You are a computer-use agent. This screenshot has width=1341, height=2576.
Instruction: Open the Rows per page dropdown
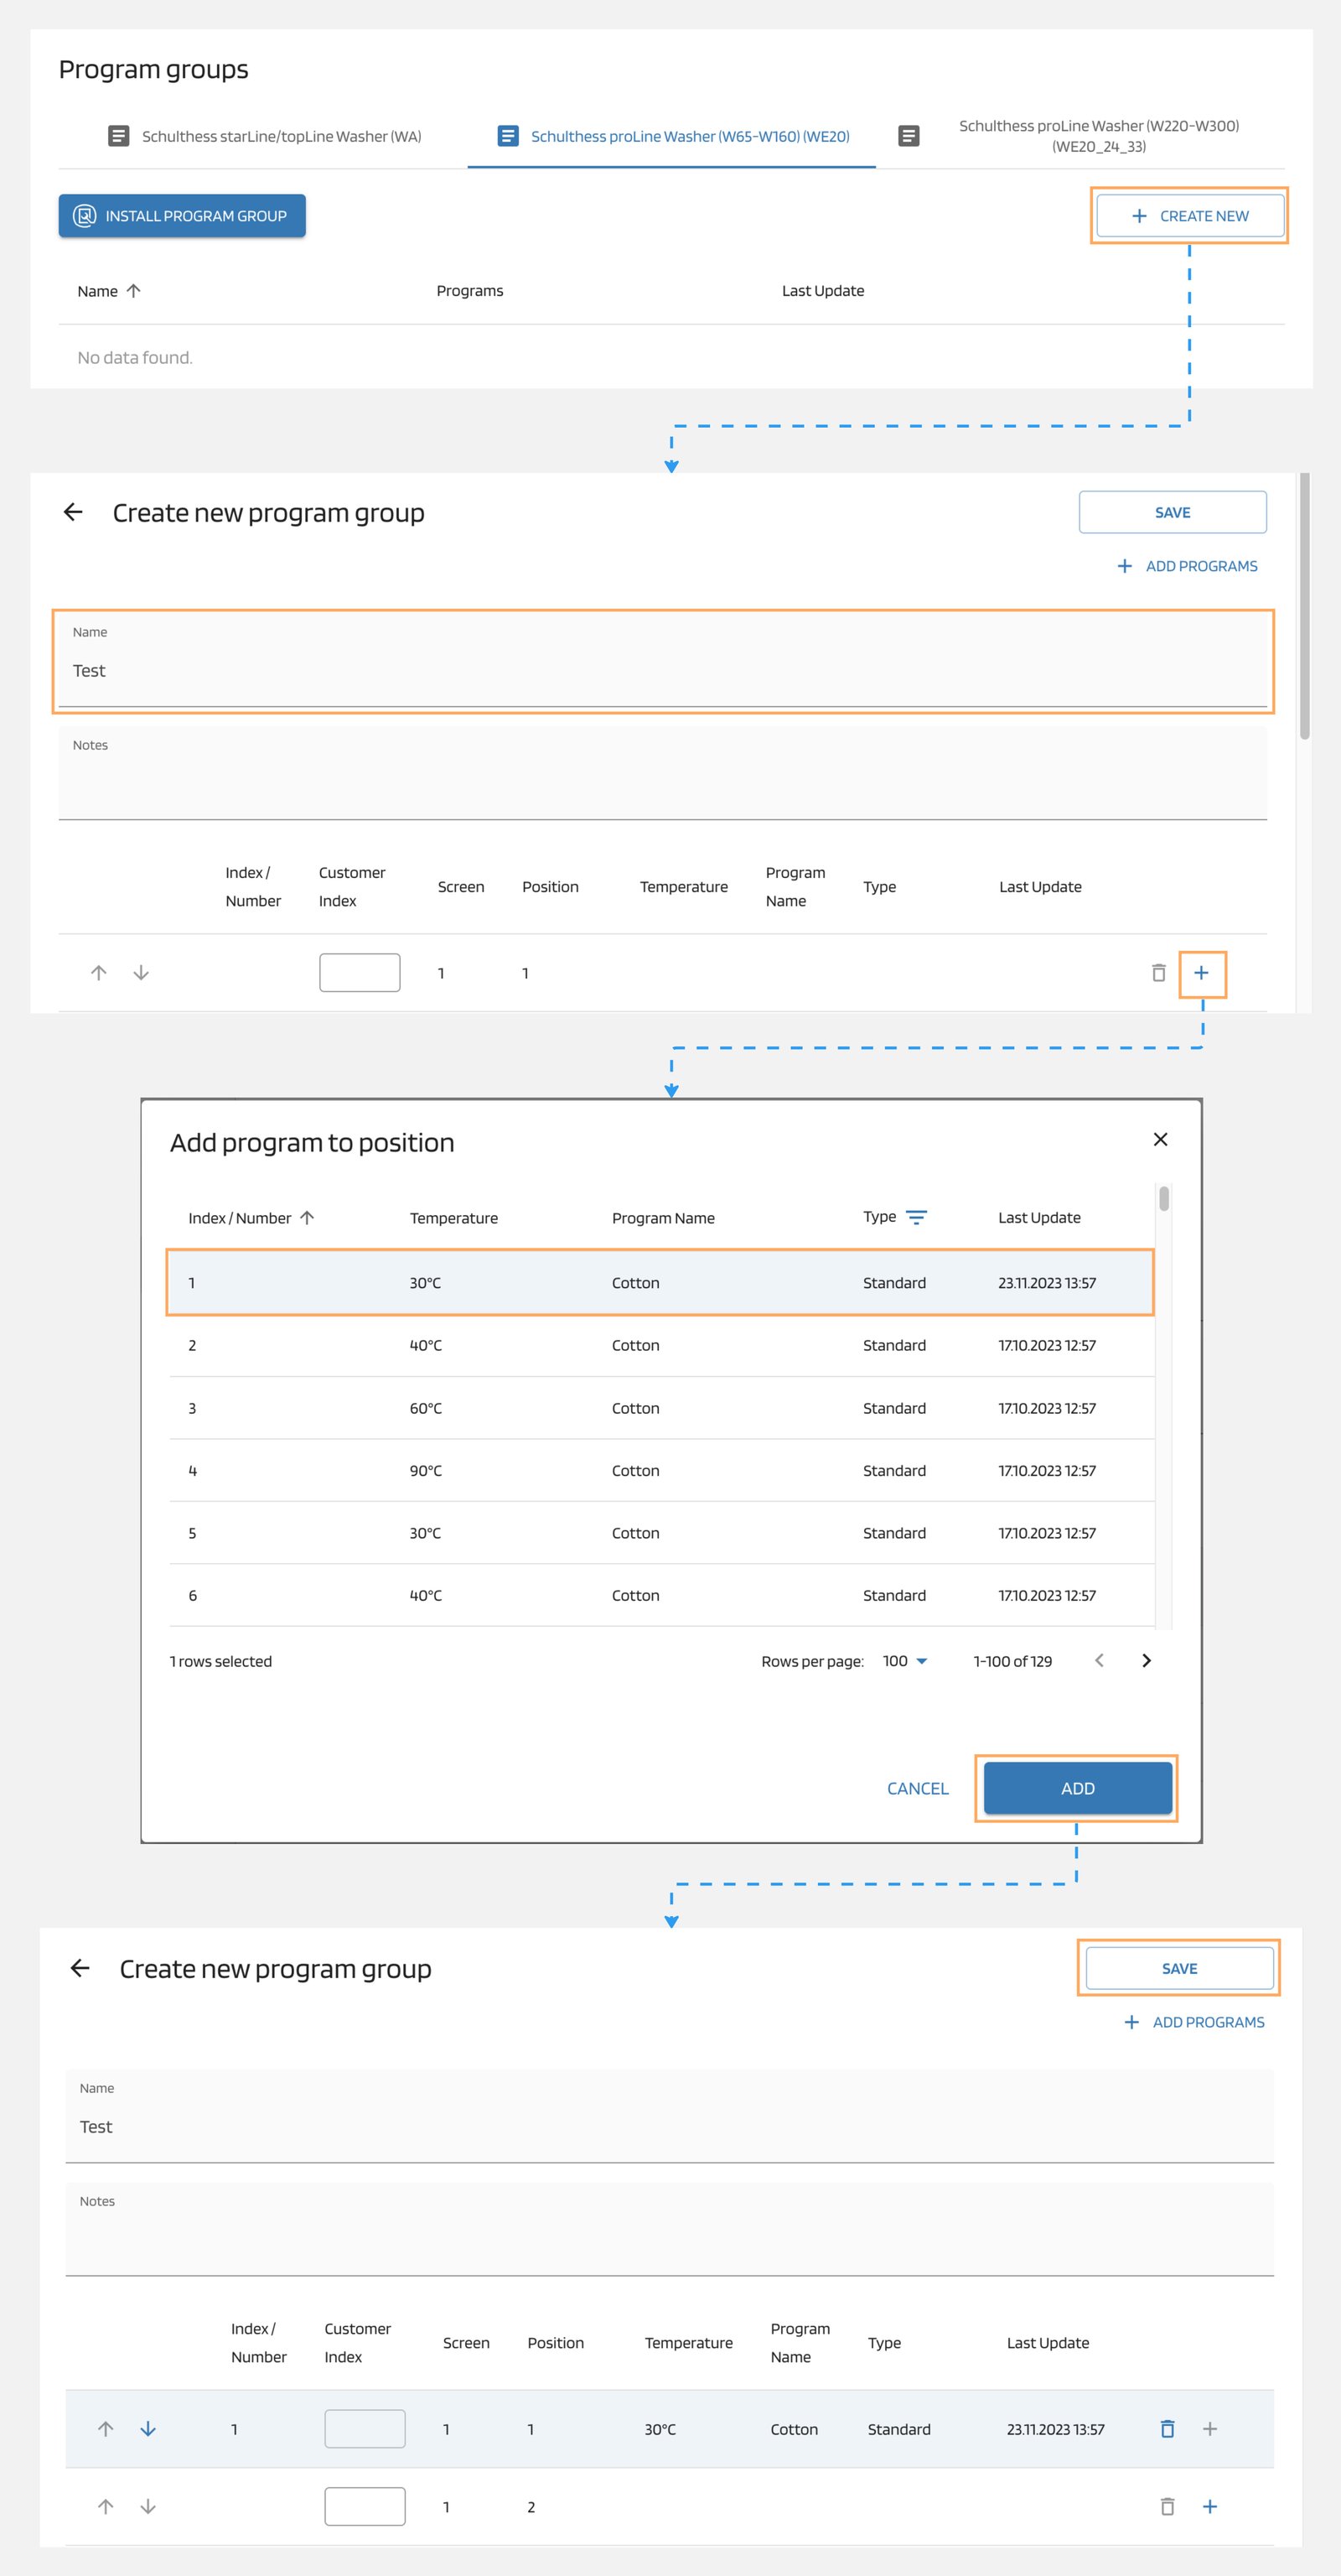[x=903, y=1661]
